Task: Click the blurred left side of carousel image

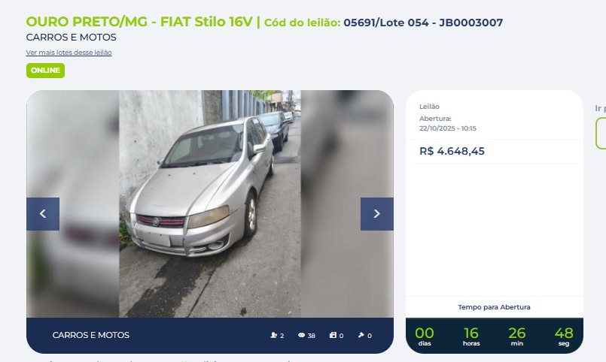Action: coord(73,154)
